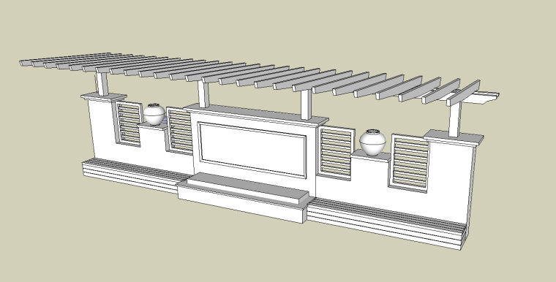
Task: Select the leftmost louvered shutter panel
Action: [x=128, y=123]
